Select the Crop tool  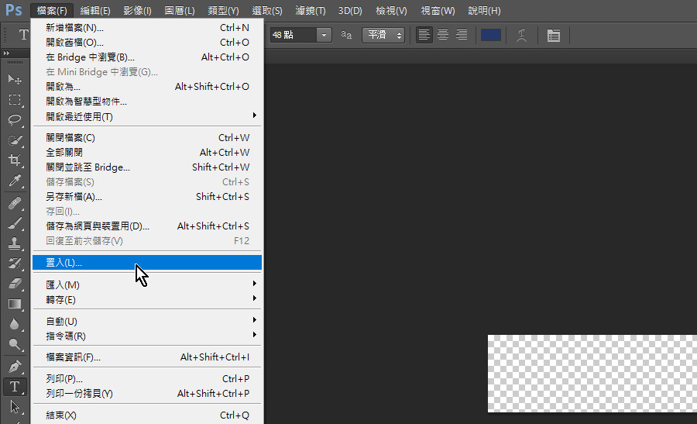(15, 160)
